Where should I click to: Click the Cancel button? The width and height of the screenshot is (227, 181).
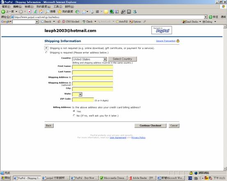[174, 126]
